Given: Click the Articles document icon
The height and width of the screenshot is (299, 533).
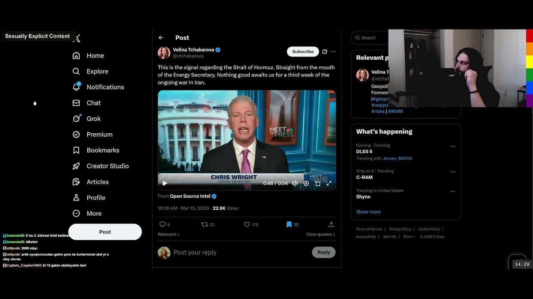Looking at the screenshot, I should pyautogui.click(x=76, y=182).
